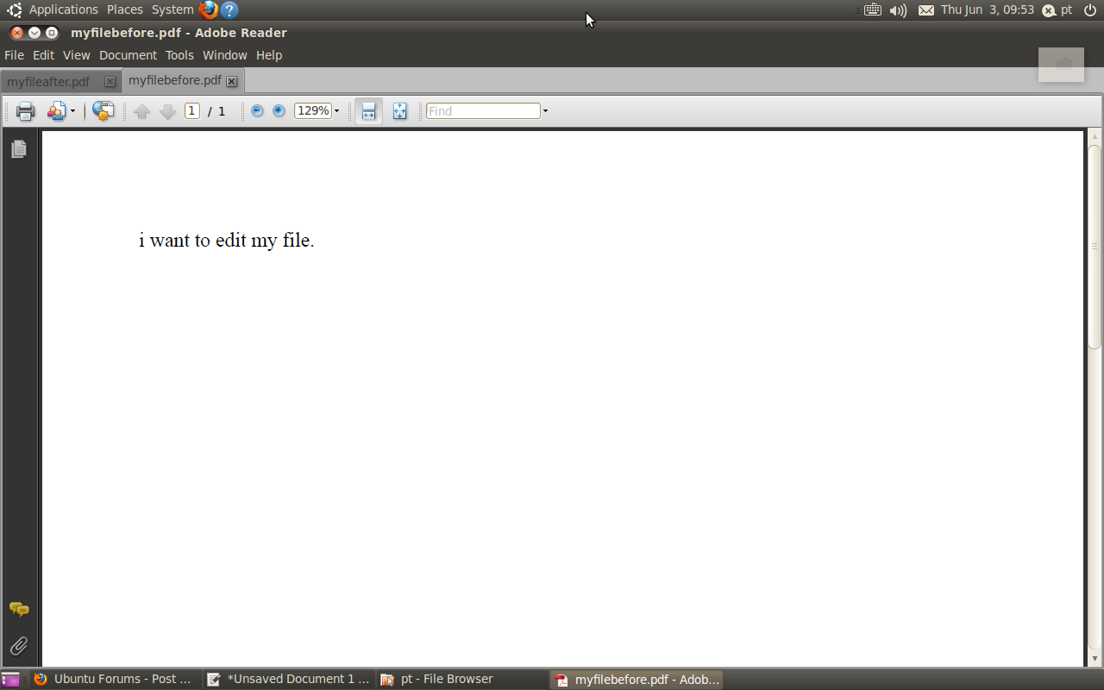Click the Find search field
The width and height of the screenshot is (1104, 690).
(483, 110)
